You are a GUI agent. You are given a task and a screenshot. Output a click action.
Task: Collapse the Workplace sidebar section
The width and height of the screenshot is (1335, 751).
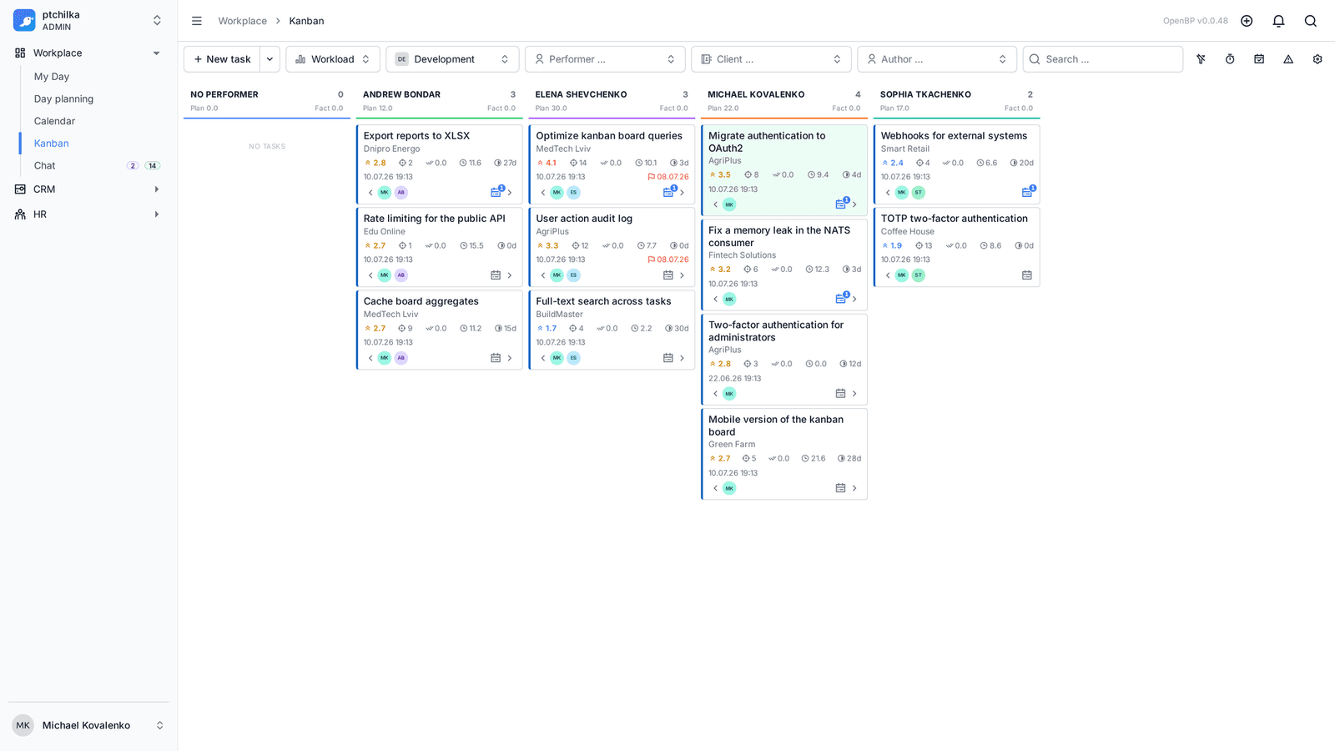click(x=156, y=53)
